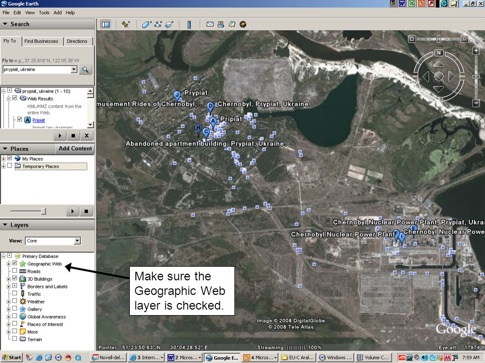Enable the Terrain layer checkbox

[x=15, y=339]
